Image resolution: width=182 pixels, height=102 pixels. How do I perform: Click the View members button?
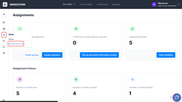point(166,55)
